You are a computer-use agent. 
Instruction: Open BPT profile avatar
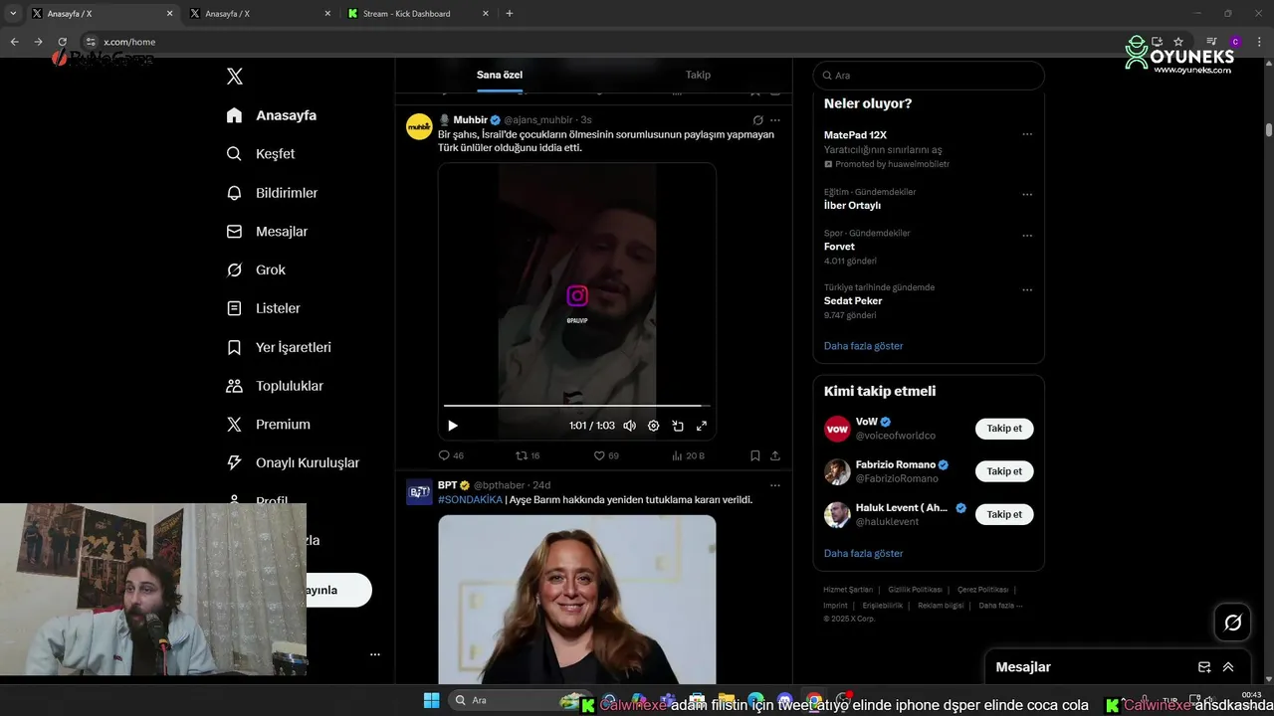coord(419,492)
